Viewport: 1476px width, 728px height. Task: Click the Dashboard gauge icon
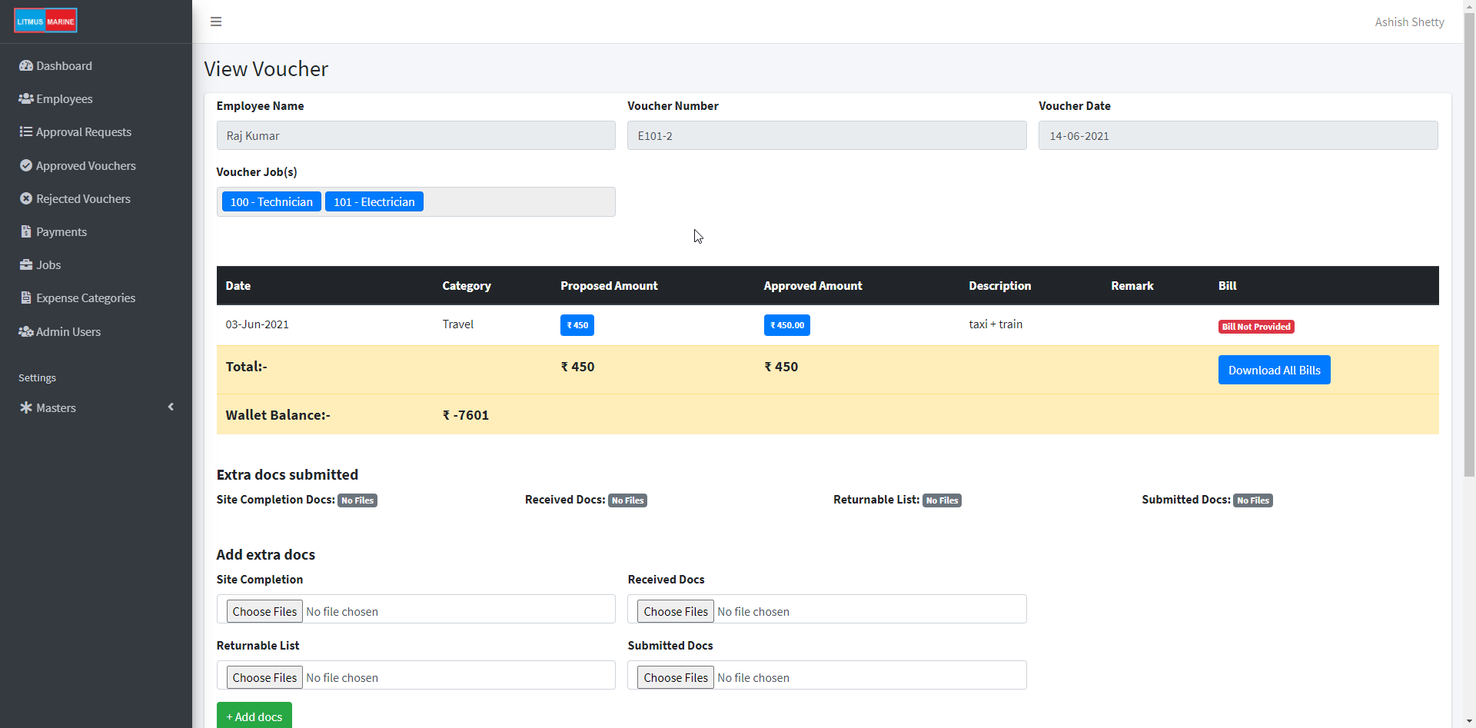click(26, 66)
